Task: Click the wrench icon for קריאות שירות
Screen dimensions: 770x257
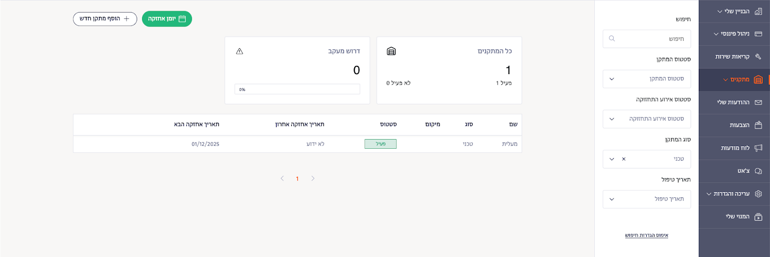Action: click(758, 56)
